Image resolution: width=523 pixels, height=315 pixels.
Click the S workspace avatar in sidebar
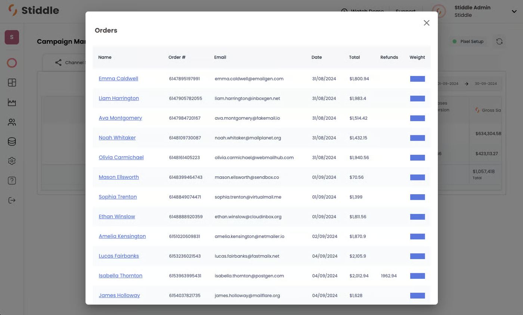[12, 37]
